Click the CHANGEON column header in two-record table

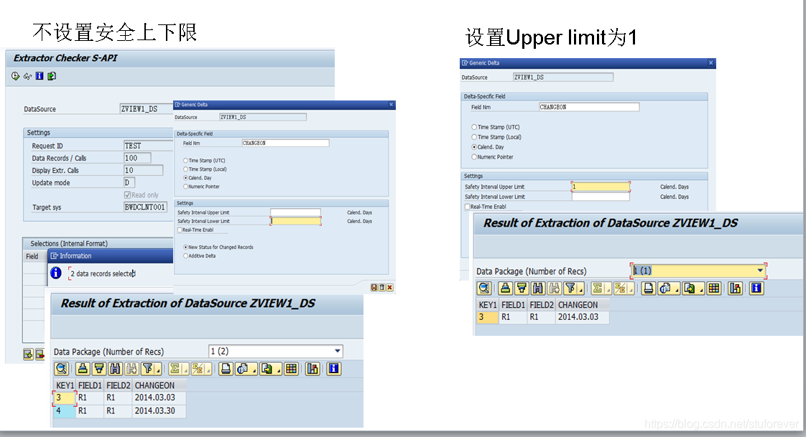pyautogui.click(x=158, y=385)
